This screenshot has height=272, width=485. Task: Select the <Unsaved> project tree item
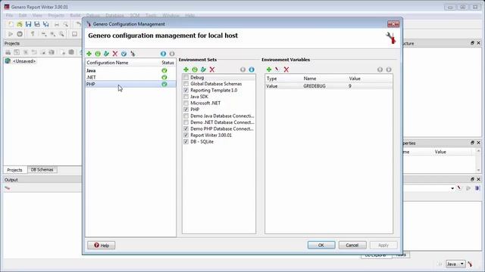coord(24,61)
